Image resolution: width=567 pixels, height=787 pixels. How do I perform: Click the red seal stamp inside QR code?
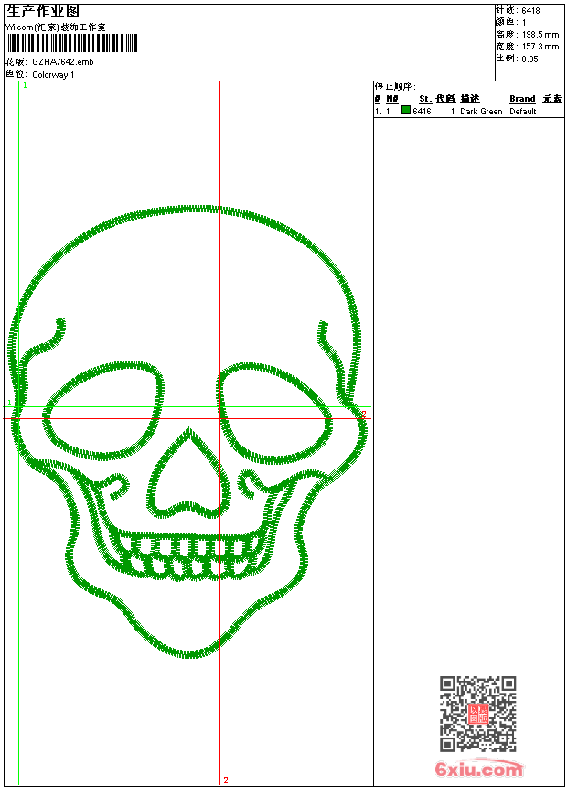477,714
